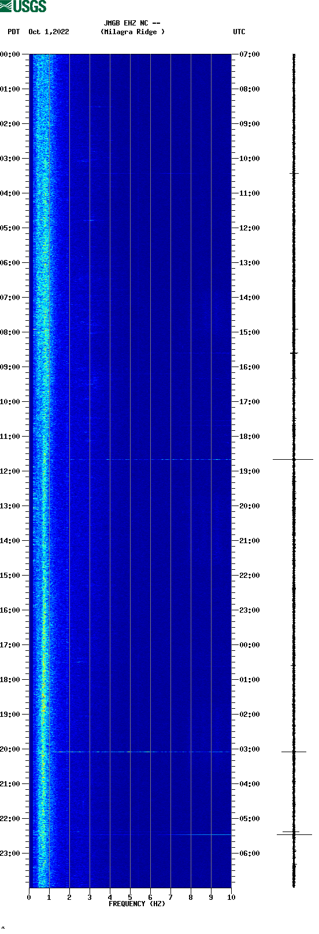Click the 06:00 UTC time label
The height and width of the screenshot is (934, 319).
[x=250, y=854]
